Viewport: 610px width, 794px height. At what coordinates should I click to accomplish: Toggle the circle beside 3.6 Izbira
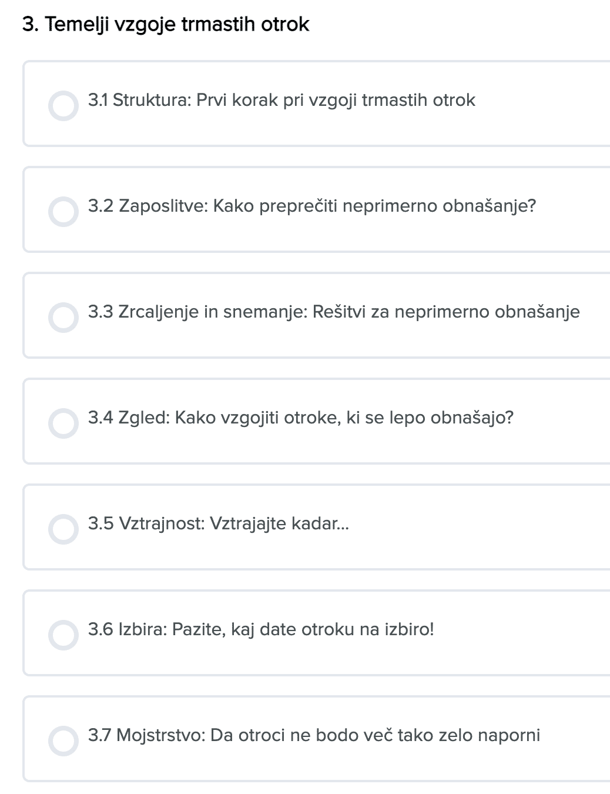63,635
